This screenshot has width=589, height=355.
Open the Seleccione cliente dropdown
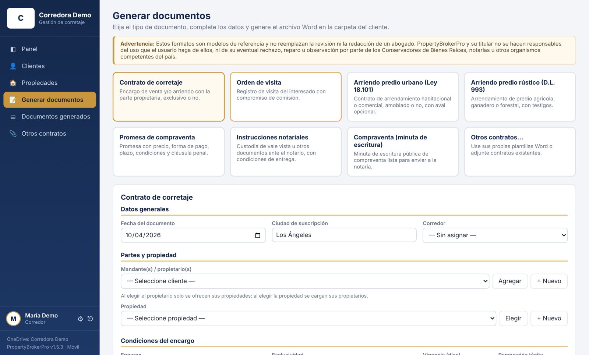305,281
